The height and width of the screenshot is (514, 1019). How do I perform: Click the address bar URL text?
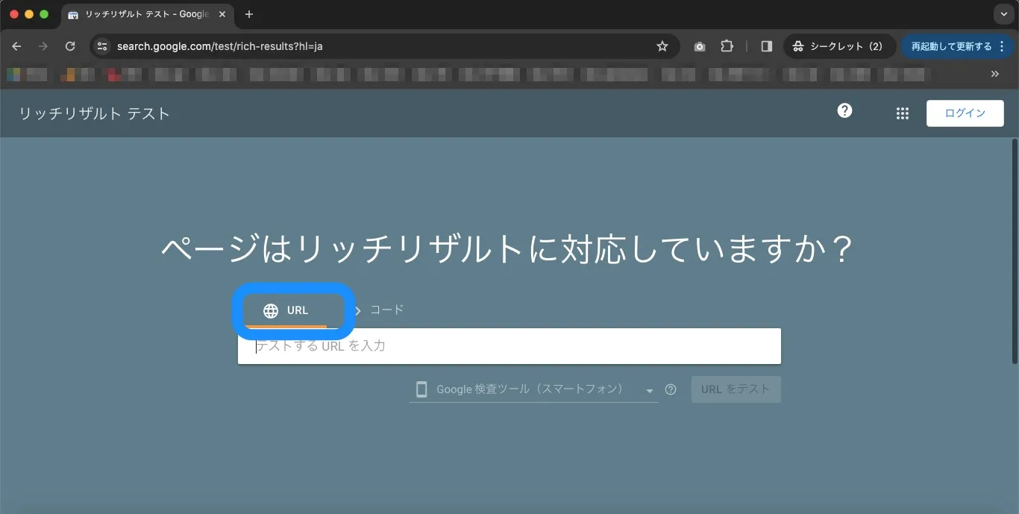pos(220,46)
